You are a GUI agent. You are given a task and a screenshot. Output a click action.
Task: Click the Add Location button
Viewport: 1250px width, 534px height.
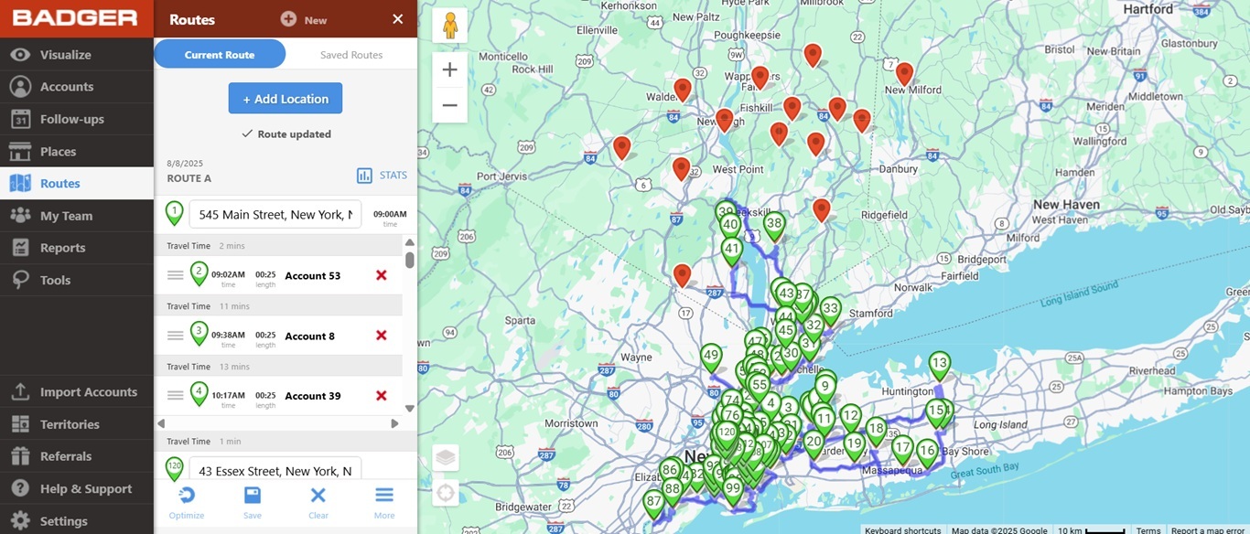[x=286, y=99]
